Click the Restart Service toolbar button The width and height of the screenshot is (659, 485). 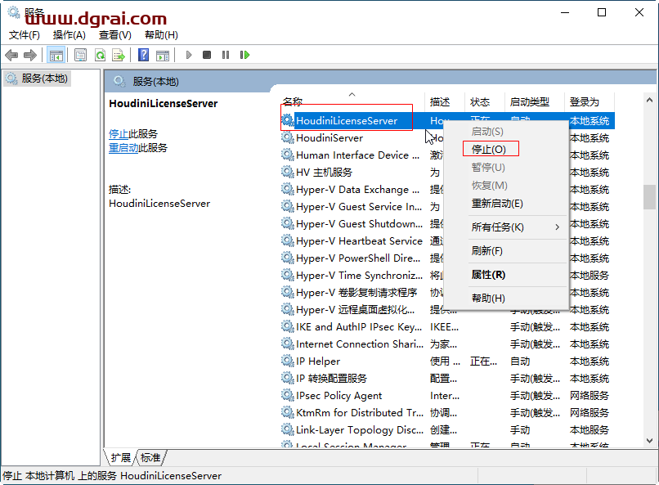click(244, 55)
